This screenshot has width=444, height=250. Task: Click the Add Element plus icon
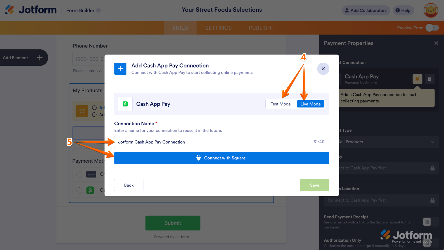click(39, 58)
